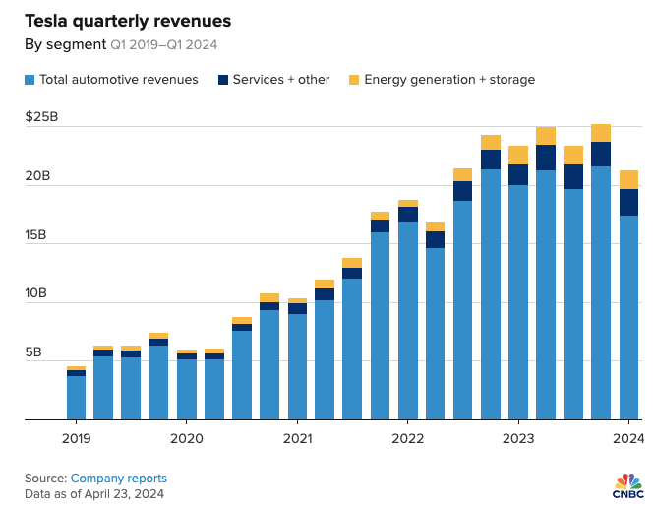Click the 2022 x-axis year label
Image resolution: width=655 pixels, height=511 pixels.
[x=408, y=439]
